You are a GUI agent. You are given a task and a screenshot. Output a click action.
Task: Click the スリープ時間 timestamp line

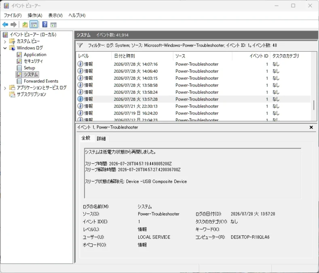128,164
